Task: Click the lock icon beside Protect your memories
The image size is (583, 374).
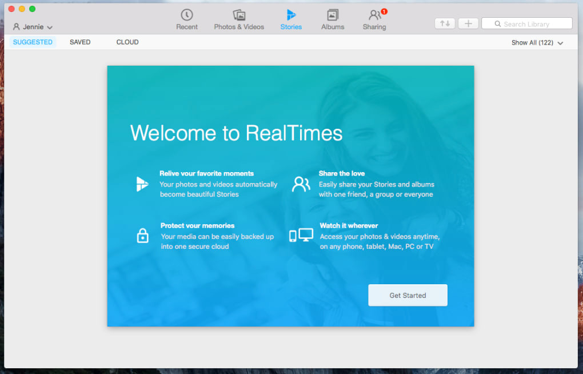Action: [x=142, y=236]
